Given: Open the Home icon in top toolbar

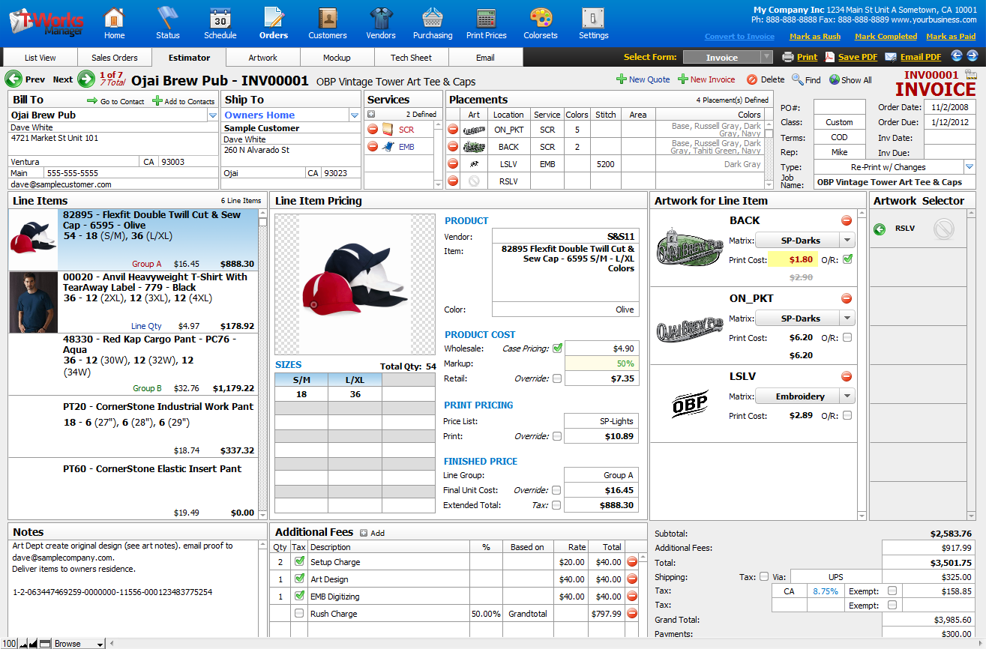Looking at the screenshot, I should pos(114,17).
